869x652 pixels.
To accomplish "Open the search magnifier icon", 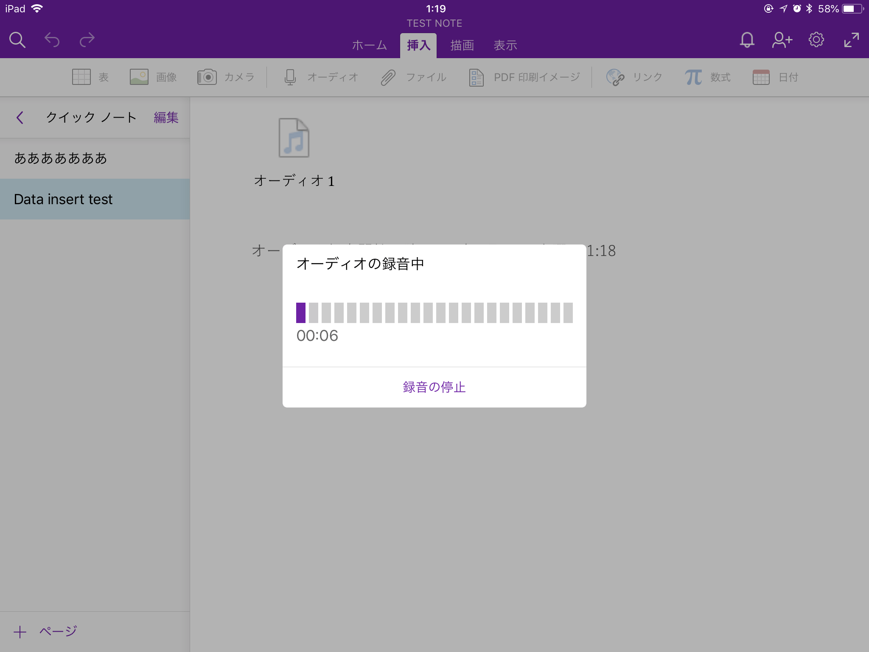I will click(17, 40).
